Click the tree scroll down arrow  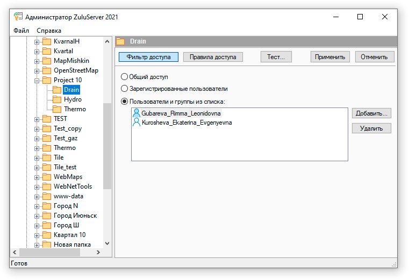coord(107,243)
